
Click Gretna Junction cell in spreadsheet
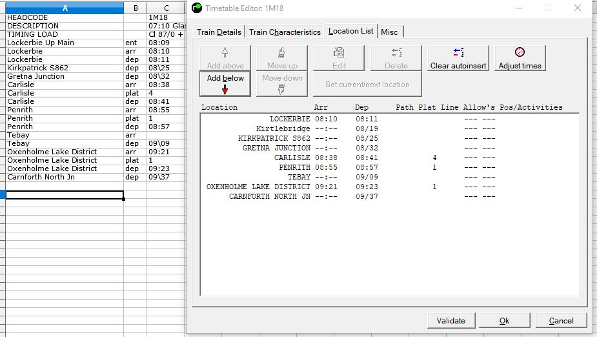[x=65, y=76]
